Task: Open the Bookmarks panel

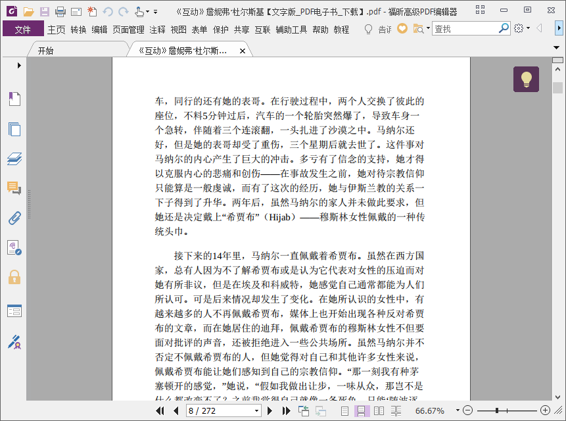Action: (14, 99)
